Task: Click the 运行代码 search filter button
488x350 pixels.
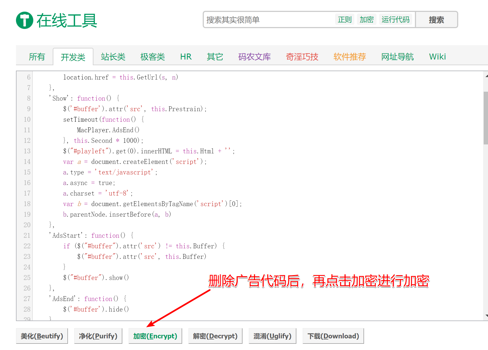Action: coord(396,19)
